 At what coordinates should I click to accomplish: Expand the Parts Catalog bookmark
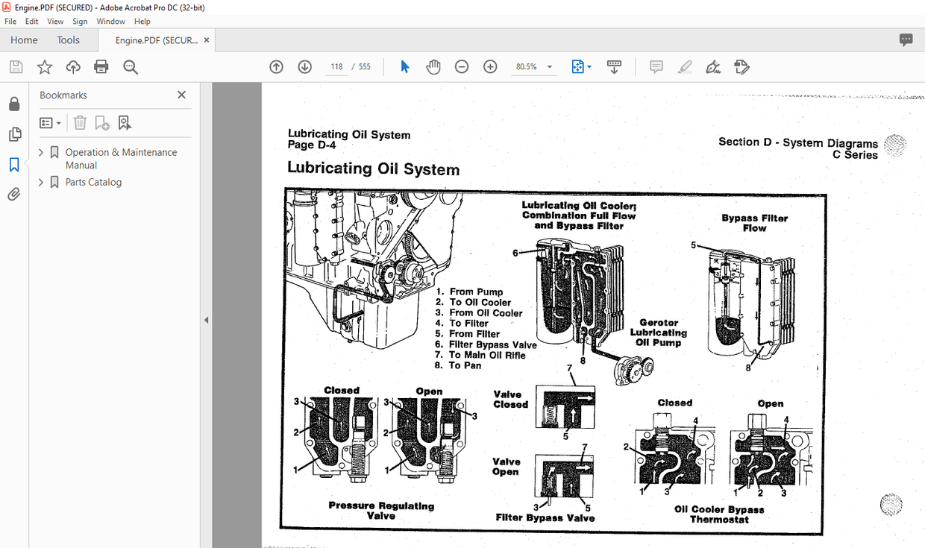click(40, 181)
